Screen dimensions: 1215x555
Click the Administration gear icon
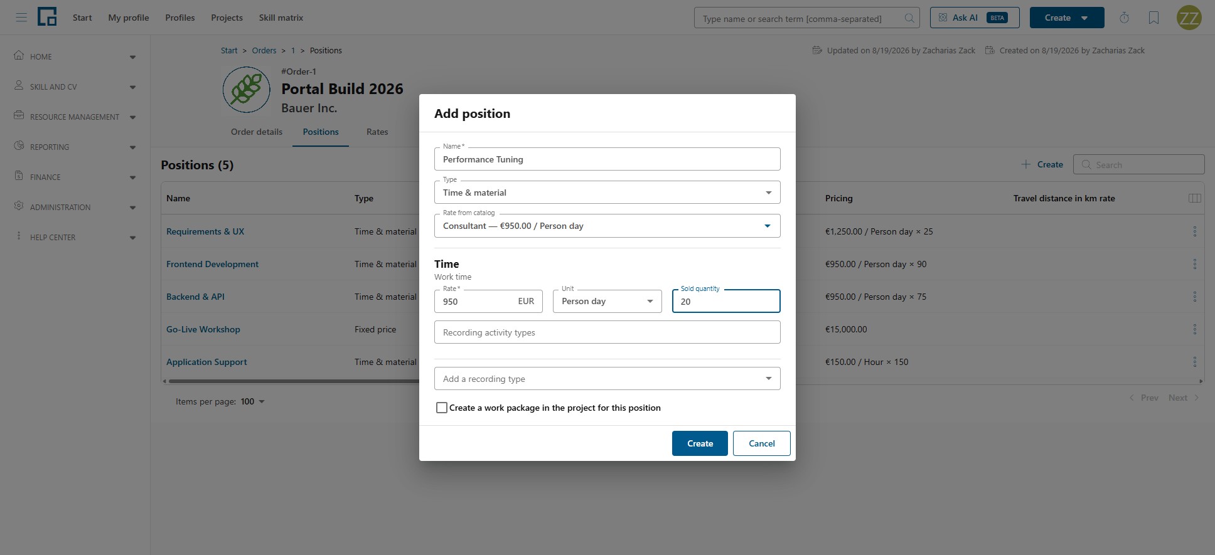click(x=19, y=206)
